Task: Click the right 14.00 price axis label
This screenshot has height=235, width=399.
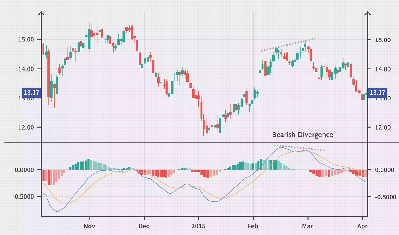Action: (383, 69)
